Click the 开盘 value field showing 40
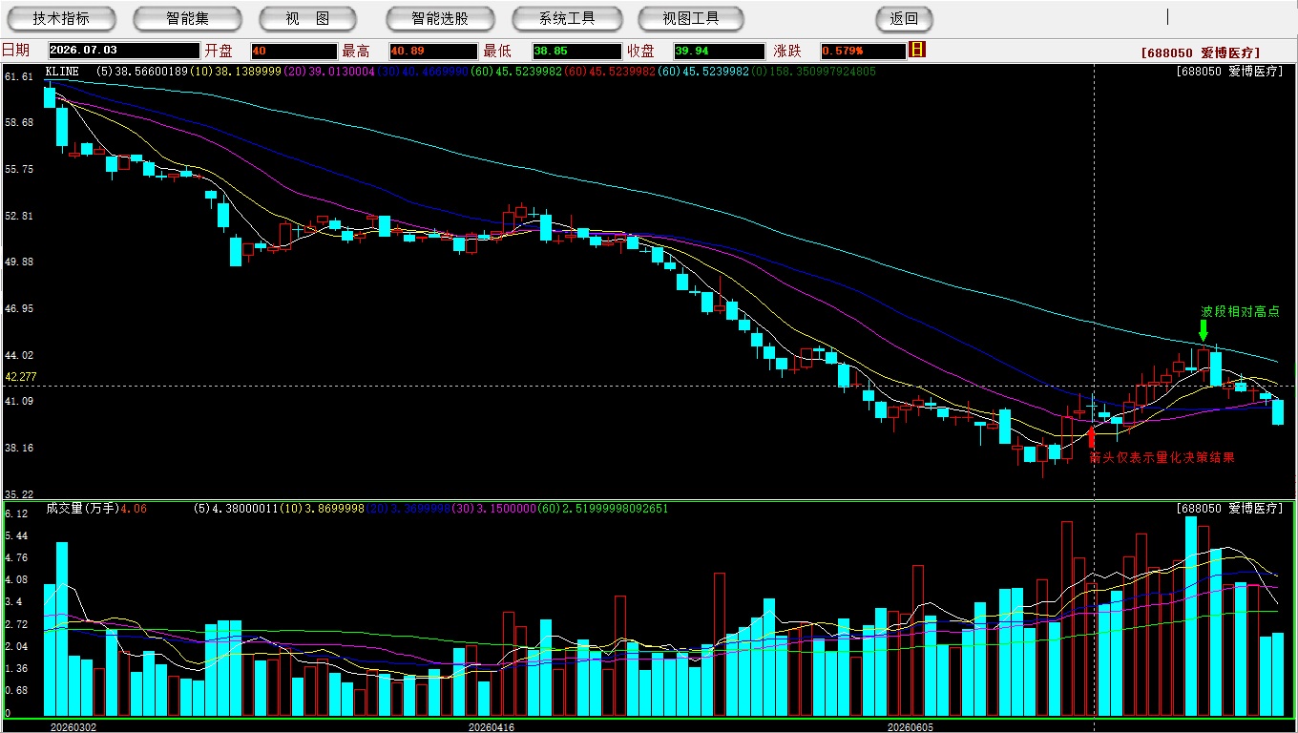 pos(294,51)
